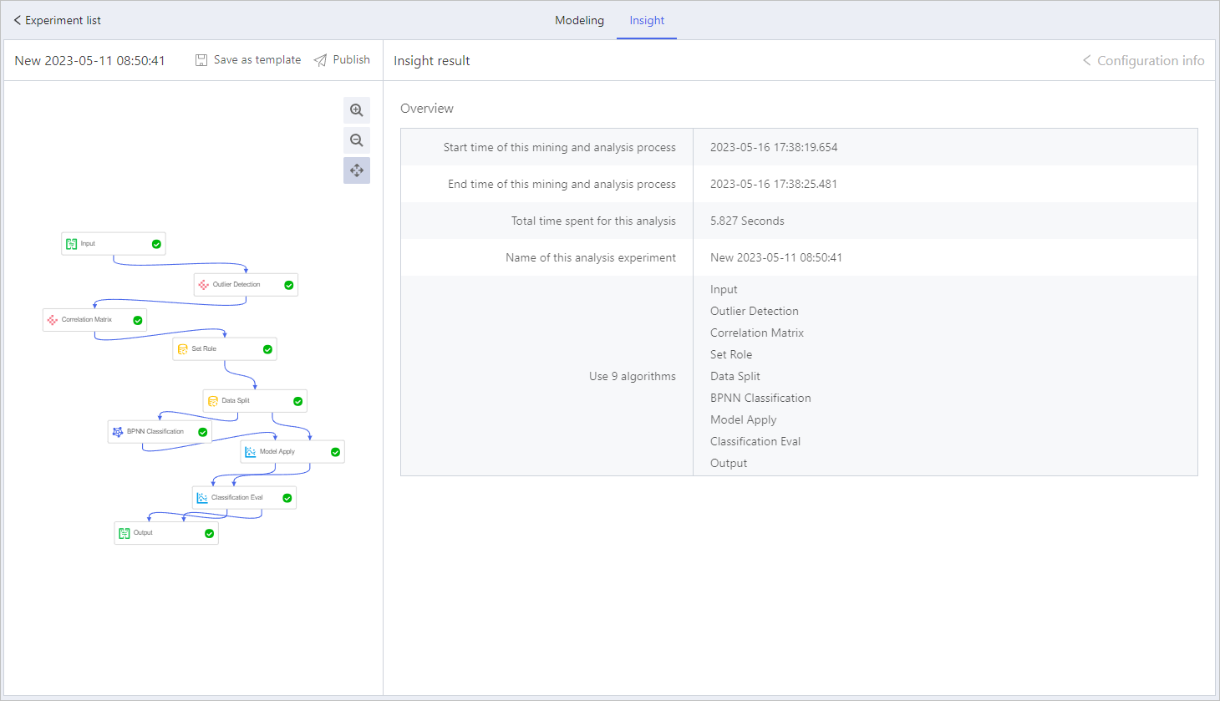The width and height of the screenshot is (1220, 701).
Task: Zoom out of the workflow canvas
Action: click(357, 140)
